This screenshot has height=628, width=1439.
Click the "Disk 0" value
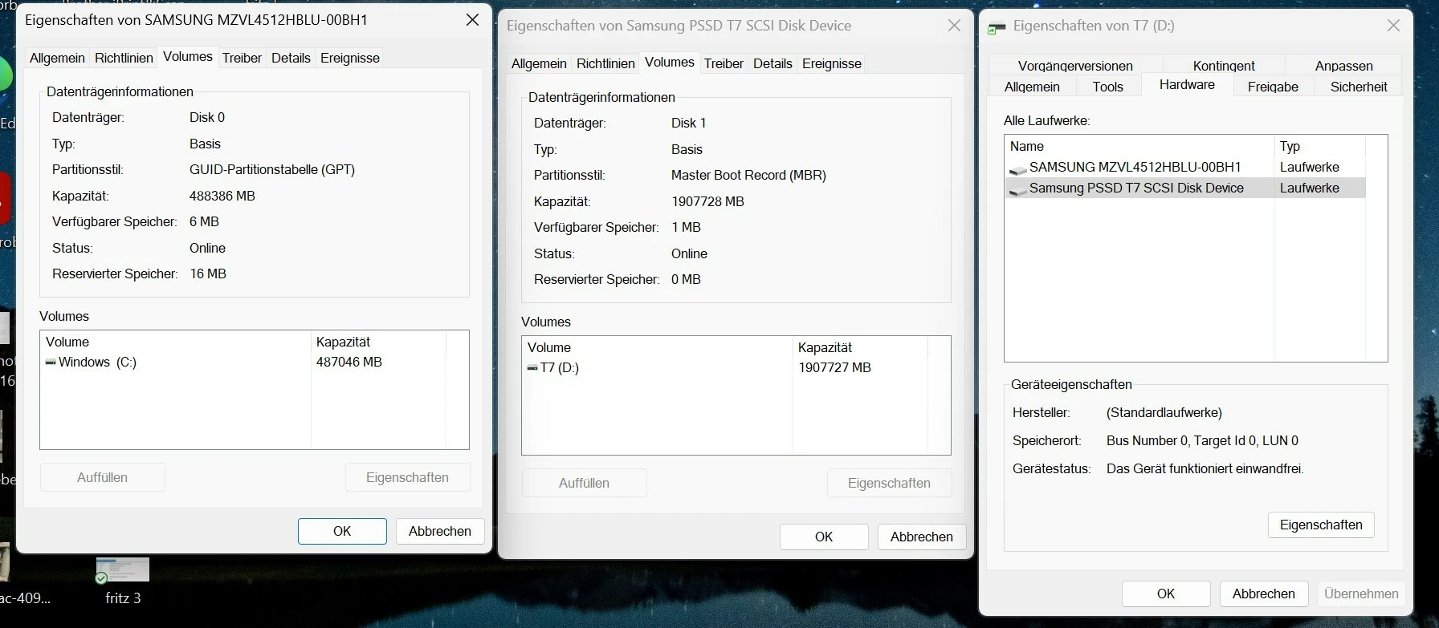pos(207,117)
